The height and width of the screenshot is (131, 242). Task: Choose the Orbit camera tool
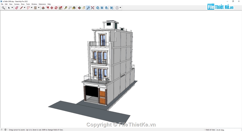(x=79, y=8)
